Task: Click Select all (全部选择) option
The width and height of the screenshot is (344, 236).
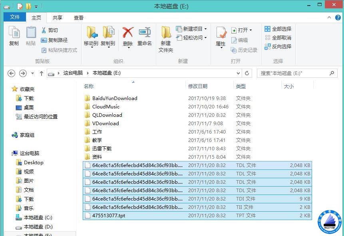Action: pyautogui.click(x=278, y=29)
